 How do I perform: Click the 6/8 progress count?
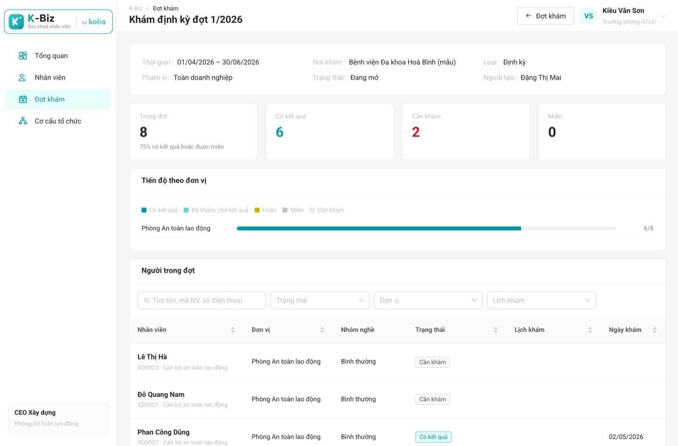(648, 228)
